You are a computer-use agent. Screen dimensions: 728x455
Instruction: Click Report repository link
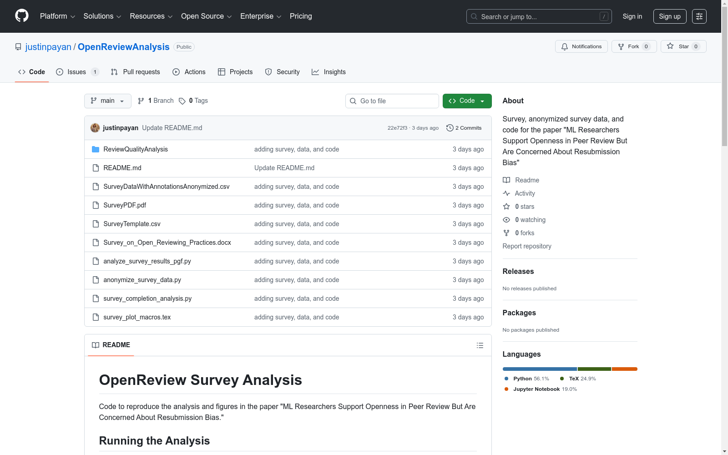click(x=527, y=246)
